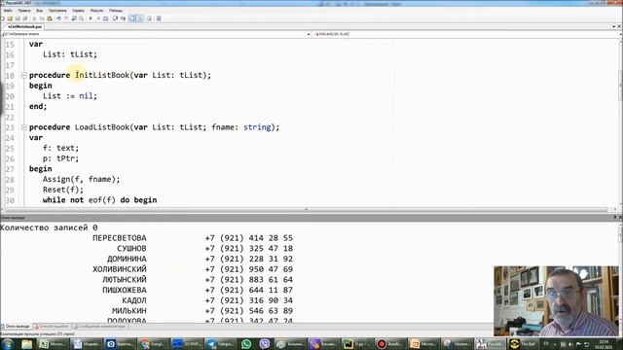This screenshot has width=623, height=350.
Task: Click line number 22 in the gutter
Action: pyautogui.click(x=10, y=117)
